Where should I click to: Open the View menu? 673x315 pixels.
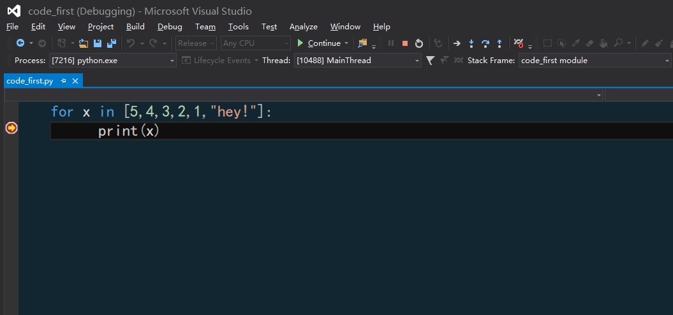(66, 27)
